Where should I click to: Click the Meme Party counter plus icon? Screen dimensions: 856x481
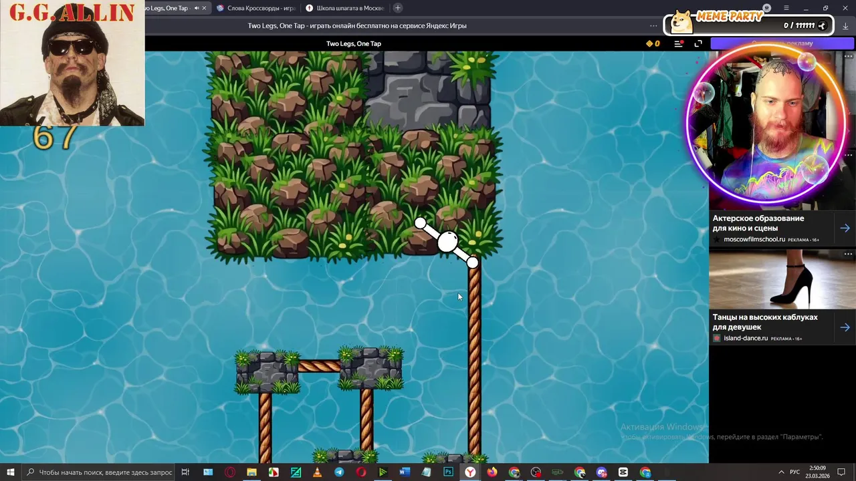[x=823, y=25]
